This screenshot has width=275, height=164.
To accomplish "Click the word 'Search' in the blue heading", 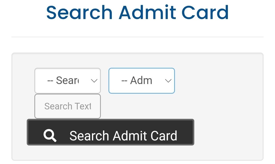I will click(79, 12).
